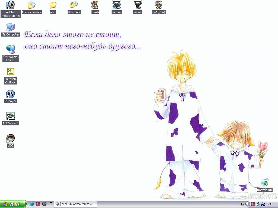Click the camera tray icon
The image size is (278, 208).
tap(263, 204)
